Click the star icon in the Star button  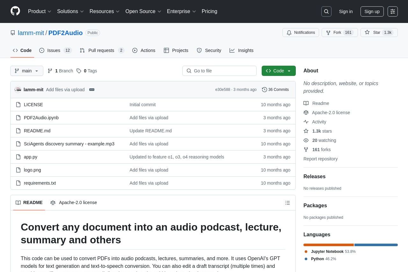[x=367, y=32]
